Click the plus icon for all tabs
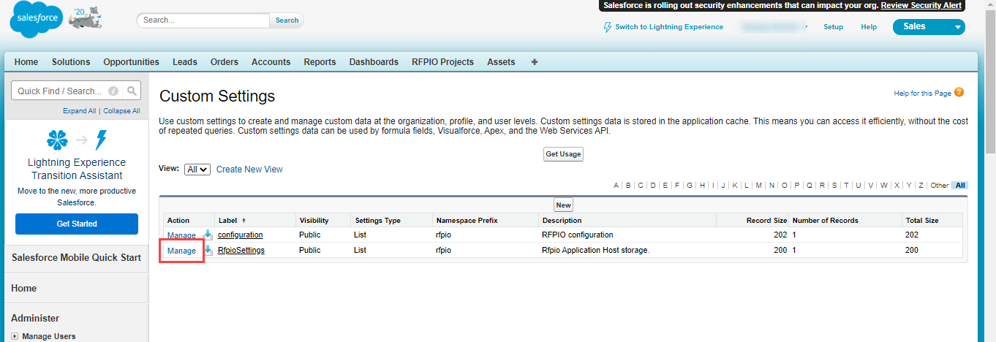 tap(535, 62)
